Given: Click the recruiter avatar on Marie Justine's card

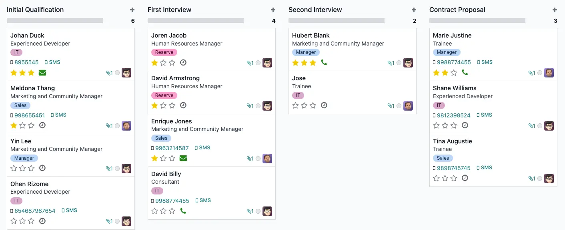Looking at the screenshot, I should (549, 73).
